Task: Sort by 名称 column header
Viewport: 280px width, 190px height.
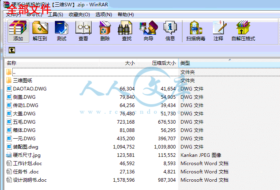Action: pos(52,63)
